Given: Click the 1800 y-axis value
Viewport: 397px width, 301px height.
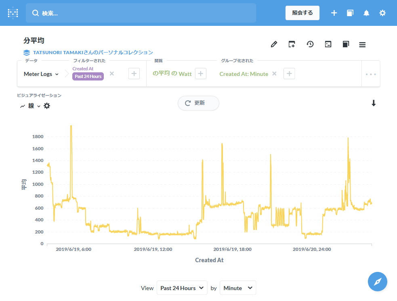Looking at the screenshot, I should click(38, 137).
